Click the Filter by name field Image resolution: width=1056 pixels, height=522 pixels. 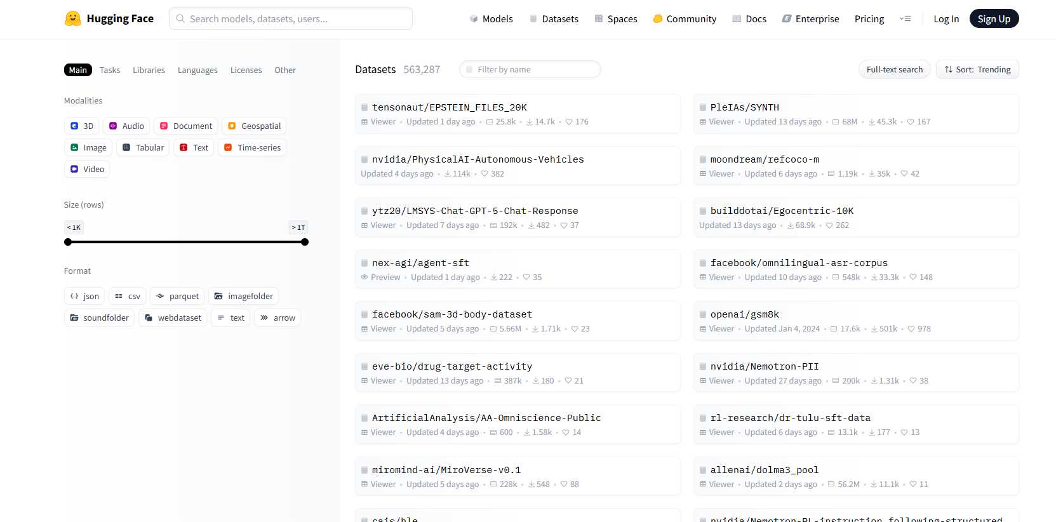530,69
